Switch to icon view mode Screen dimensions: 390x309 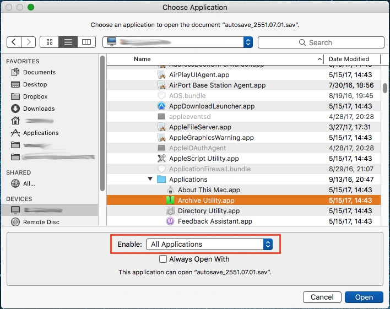click(x=50, y=42)
